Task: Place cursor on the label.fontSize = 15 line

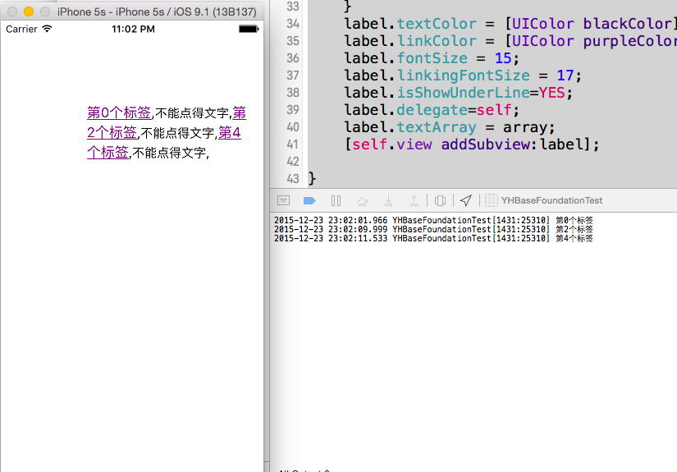Action: [432, 58]
